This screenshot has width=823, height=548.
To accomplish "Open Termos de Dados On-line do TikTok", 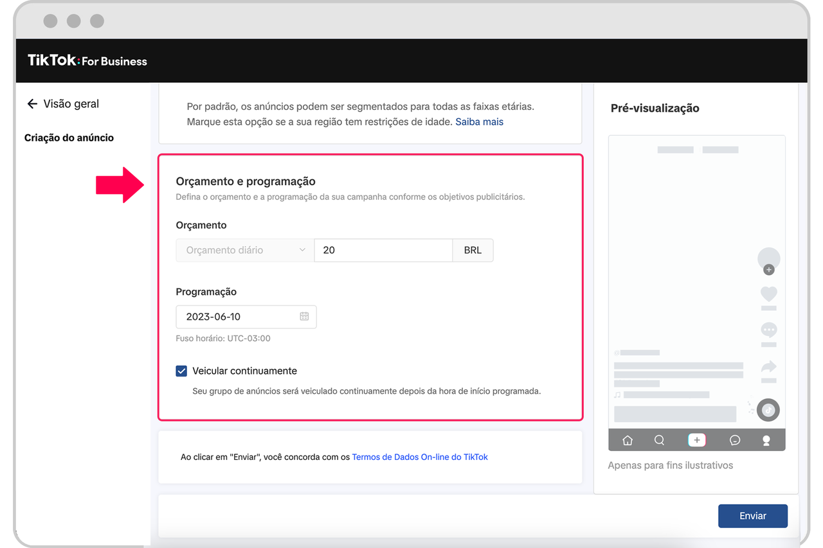I will point(420,457).
